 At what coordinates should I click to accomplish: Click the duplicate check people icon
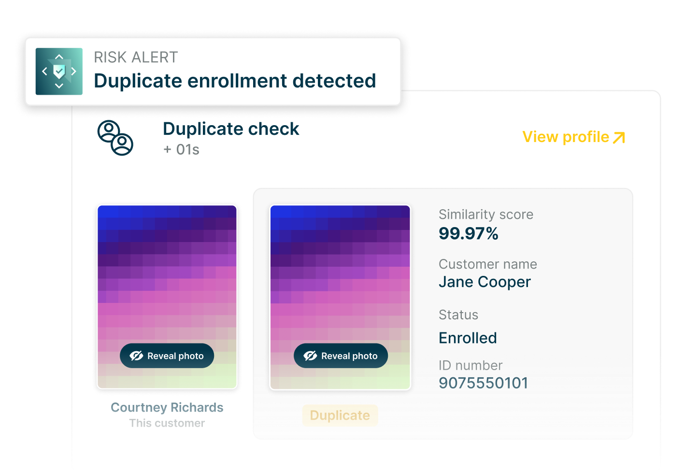point(115,138)
